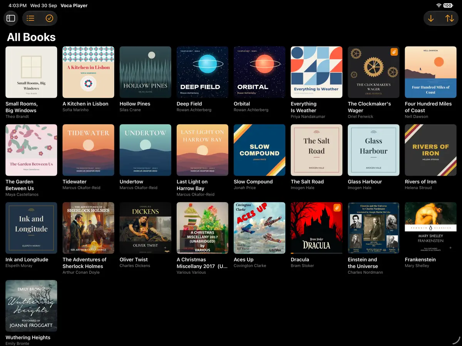Toggle the sidebar panel icon

coord(11,18)
